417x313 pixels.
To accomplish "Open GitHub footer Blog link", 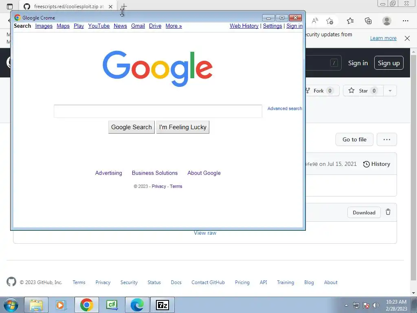I will coord(309,282).
